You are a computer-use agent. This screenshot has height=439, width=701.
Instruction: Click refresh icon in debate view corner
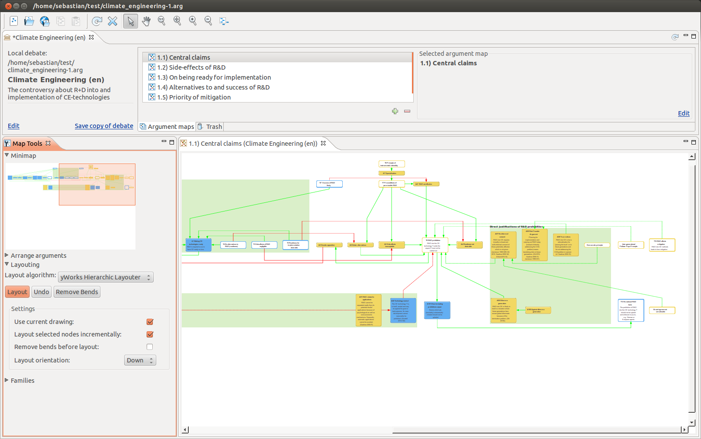pos(675,37)
